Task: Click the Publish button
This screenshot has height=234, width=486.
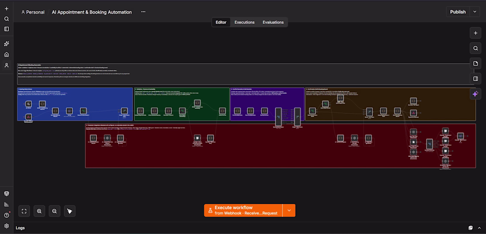Action: pos(458,12)
